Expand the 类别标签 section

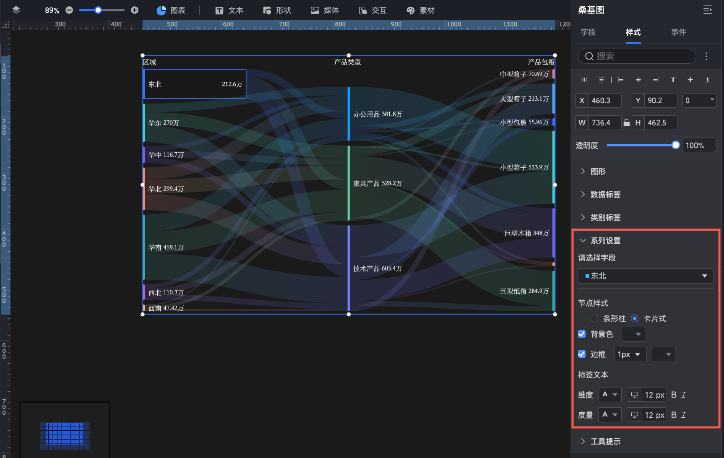[646, 217]
